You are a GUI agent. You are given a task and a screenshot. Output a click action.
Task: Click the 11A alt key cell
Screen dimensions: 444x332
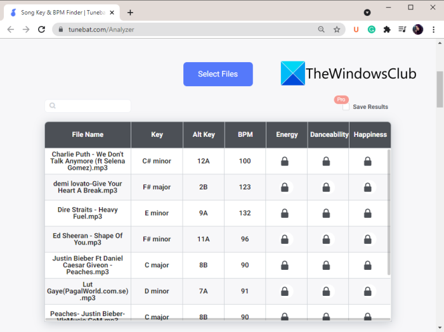[x=204, y=239]
